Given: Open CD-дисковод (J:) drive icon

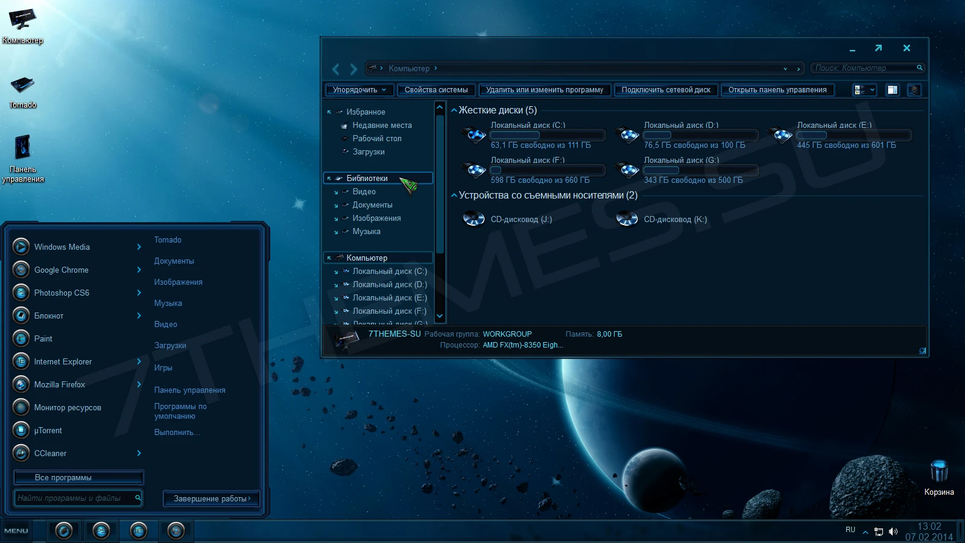Looking at the screenshot, I should (473, 218).
